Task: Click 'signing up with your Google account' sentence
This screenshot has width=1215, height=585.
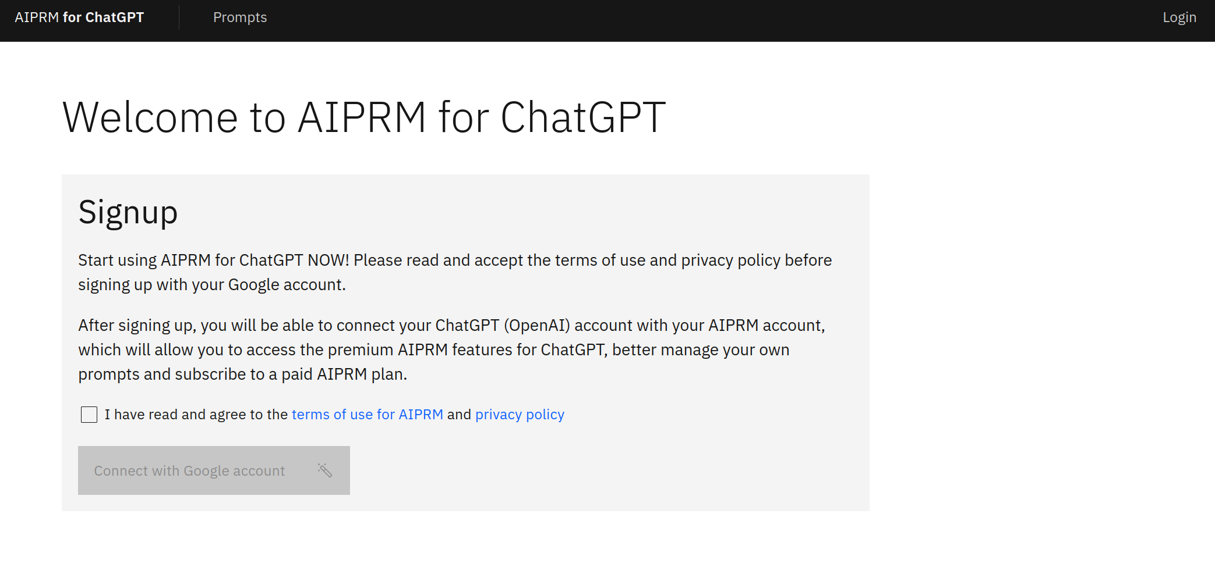Action: (x=212, y=285)
